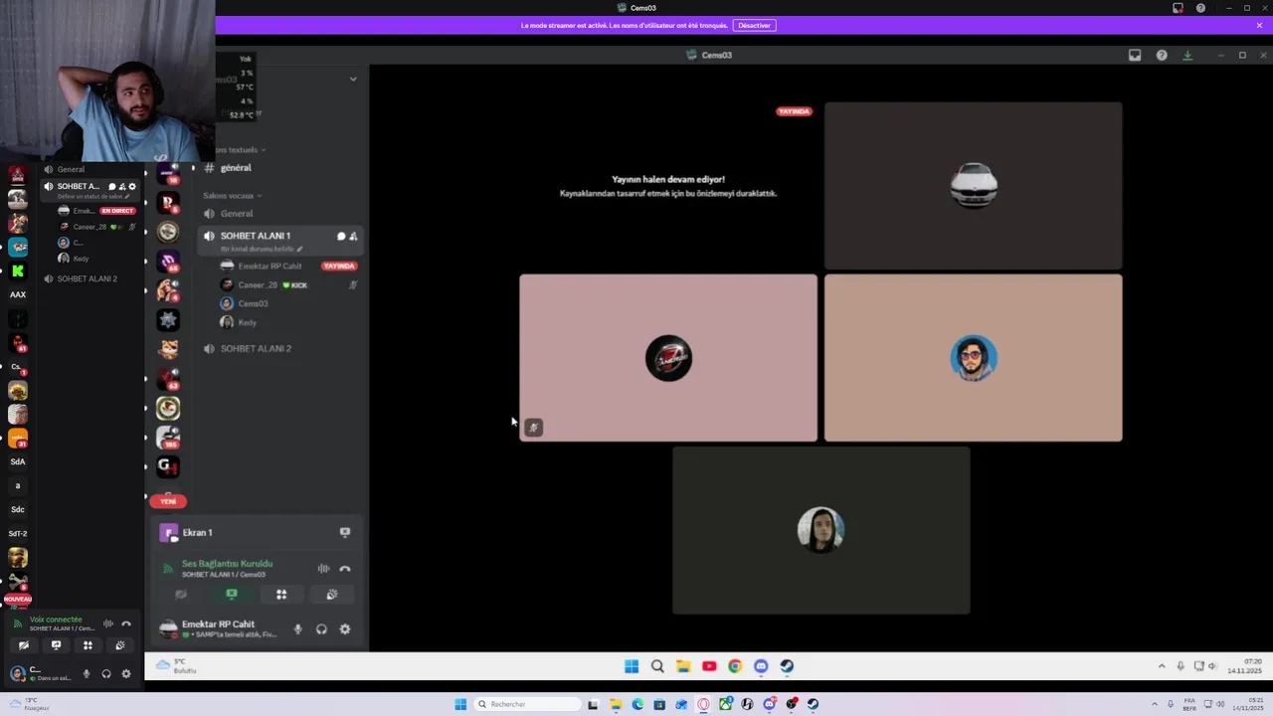Screen dimensions: 1273x716
Task: Expand server header dropdown chevron
Action: [x=353, y=79]
